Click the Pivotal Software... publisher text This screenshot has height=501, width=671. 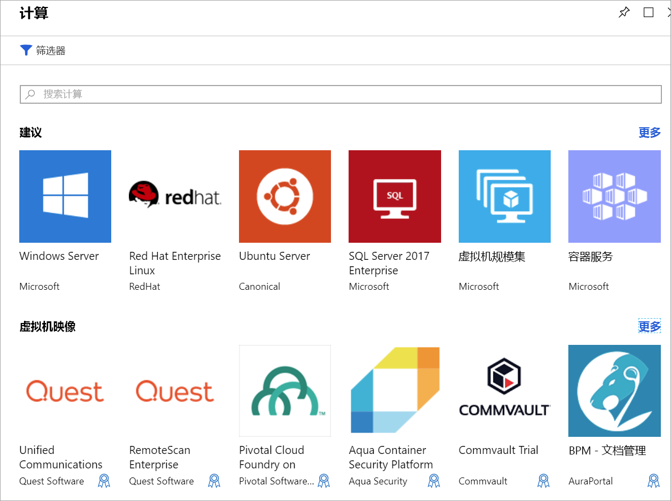276,481
